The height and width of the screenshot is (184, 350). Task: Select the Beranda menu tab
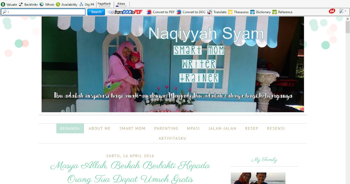click(70, 129)
